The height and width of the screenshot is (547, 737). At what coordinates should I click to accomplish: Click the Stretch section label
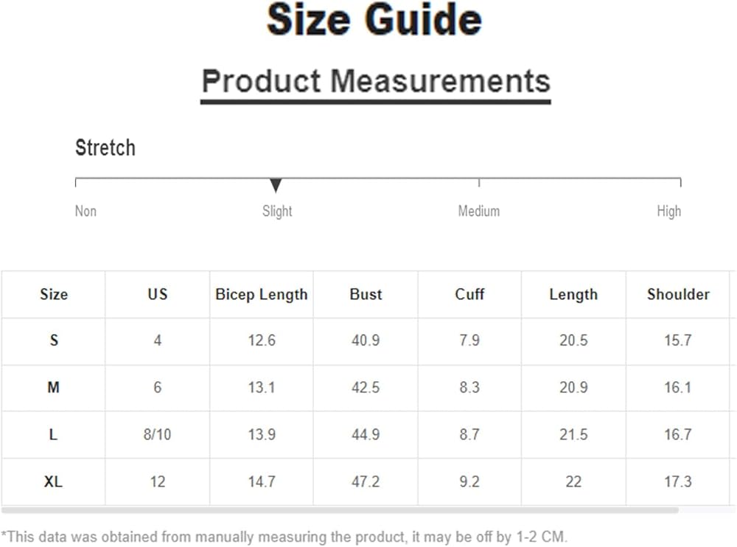tap(105, 147)
